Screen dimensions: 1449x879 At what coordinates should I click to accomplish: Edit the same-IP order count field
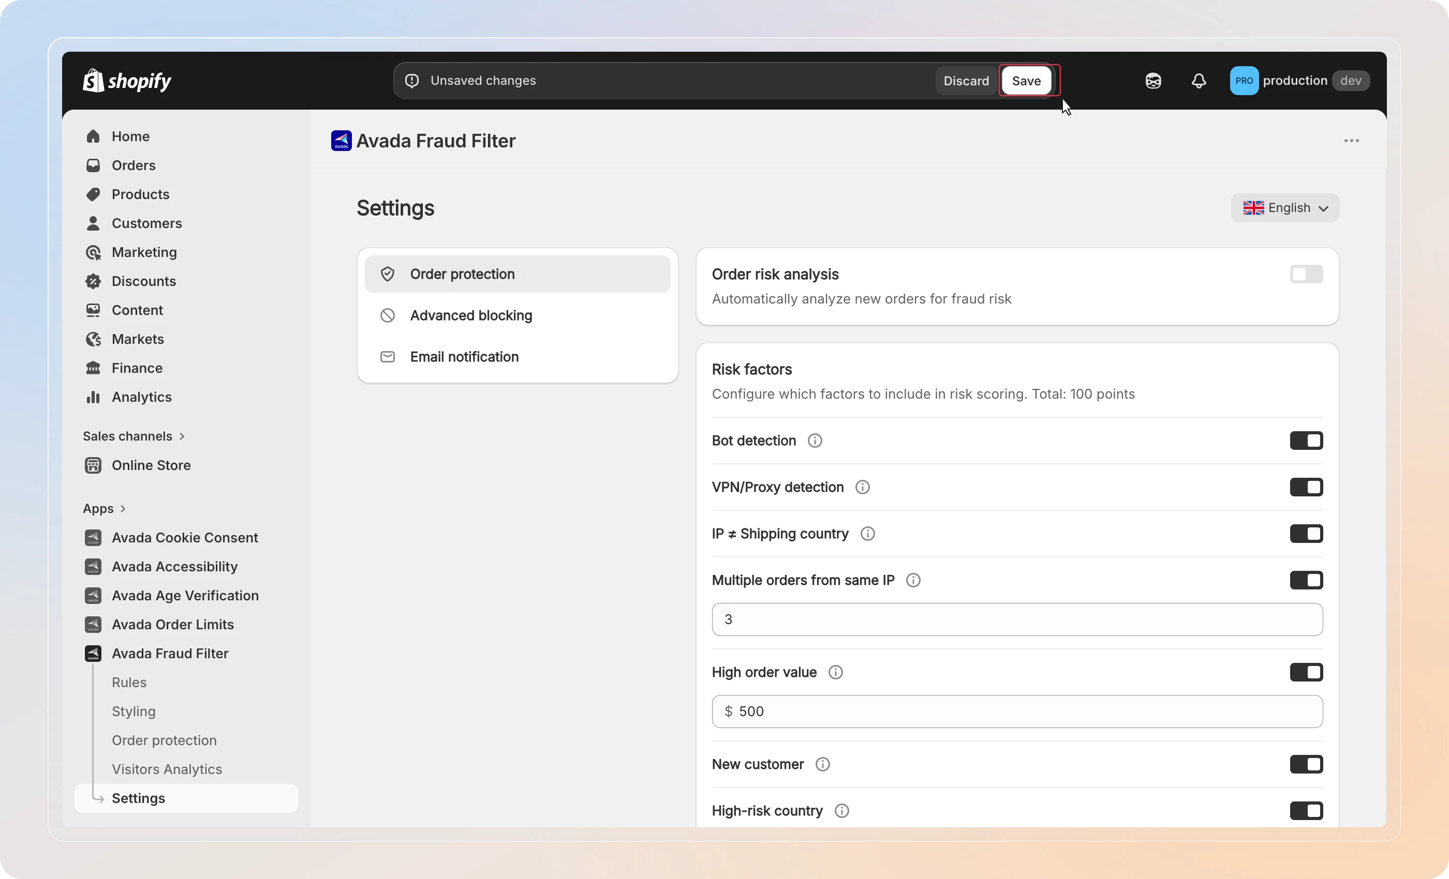(x=1017, y=619)
